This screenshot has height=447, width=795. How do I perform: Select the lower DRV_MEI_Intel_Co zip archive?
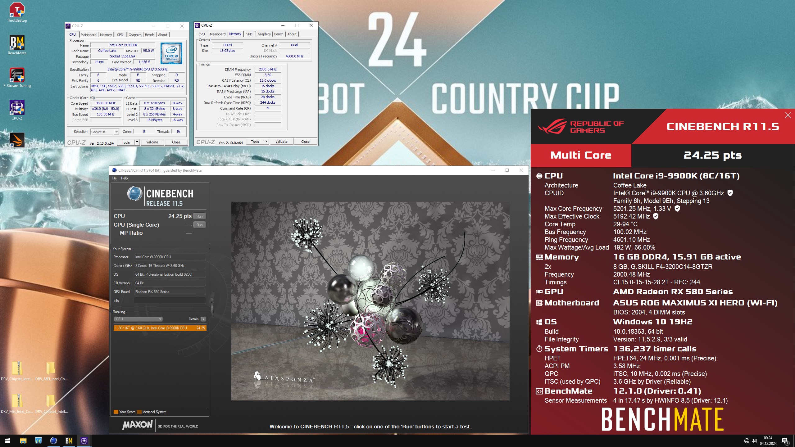[17, 401]
